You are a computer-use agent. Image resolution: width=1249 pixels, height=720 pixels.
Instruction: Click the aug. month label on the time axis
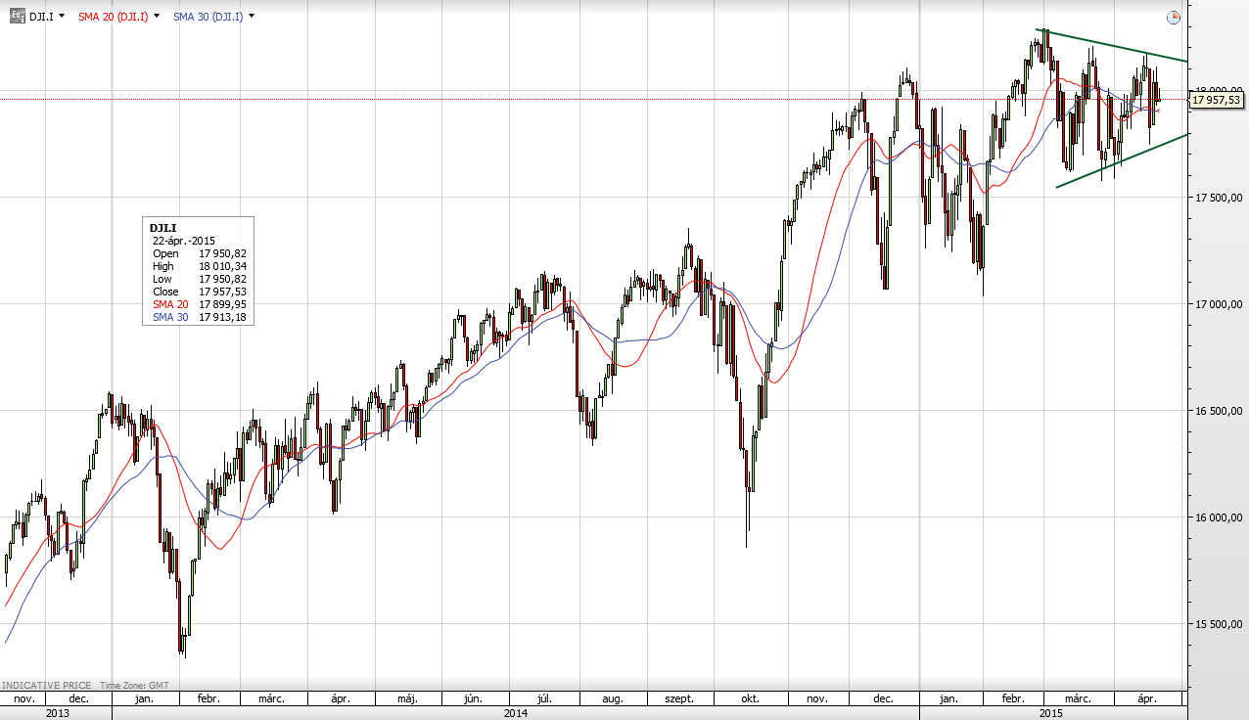pyautogui.click(x=613, y=699)
